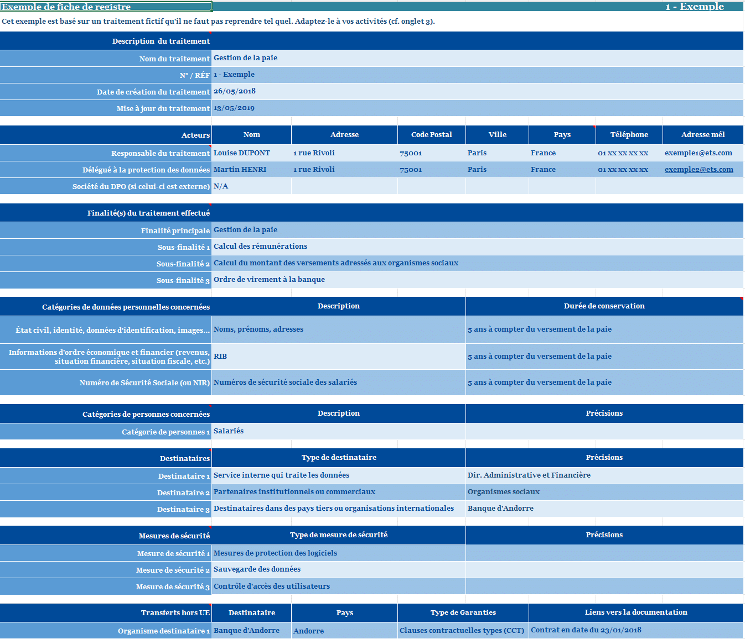Click 'Service interne qui traite les données'
The width and height of the screenshot is (745, 639).
tap(339, 475)
